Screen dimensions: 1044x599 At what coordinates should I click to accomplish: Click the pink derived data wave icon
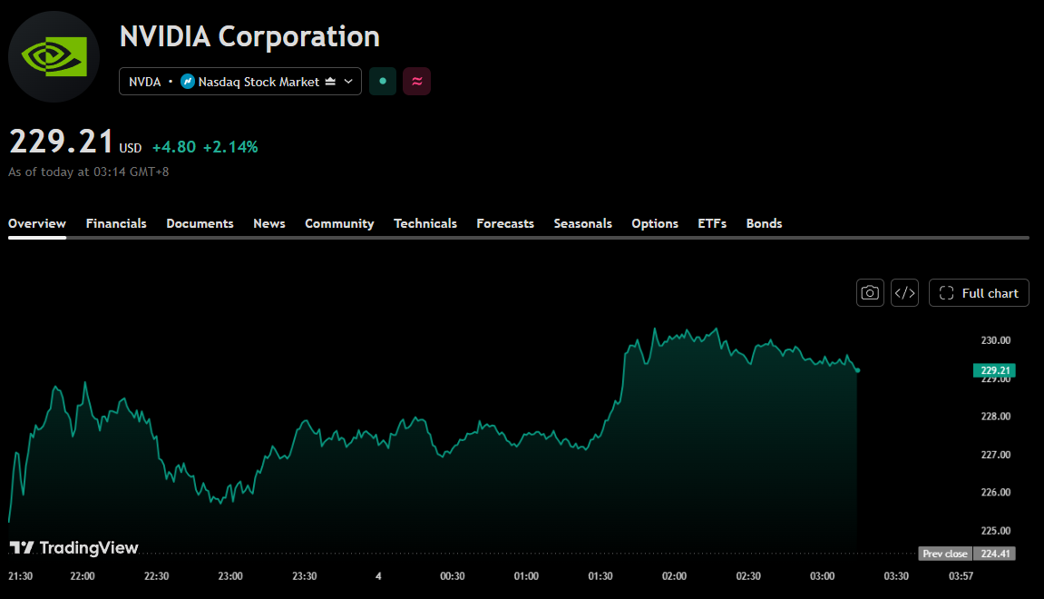417,82
